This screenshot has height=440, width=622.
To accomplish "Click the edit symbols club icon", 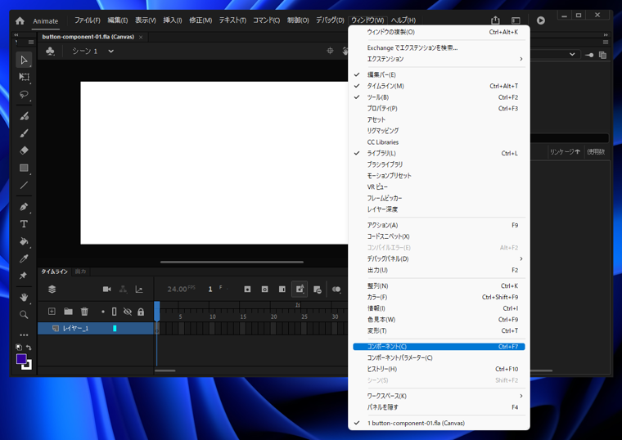I will coord(50,52).
